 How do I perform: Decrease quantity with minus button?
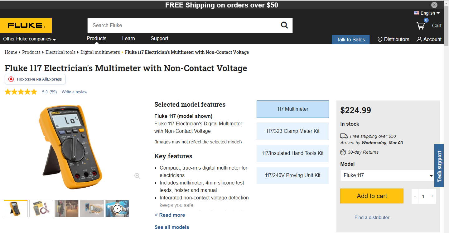click(415, 196)
